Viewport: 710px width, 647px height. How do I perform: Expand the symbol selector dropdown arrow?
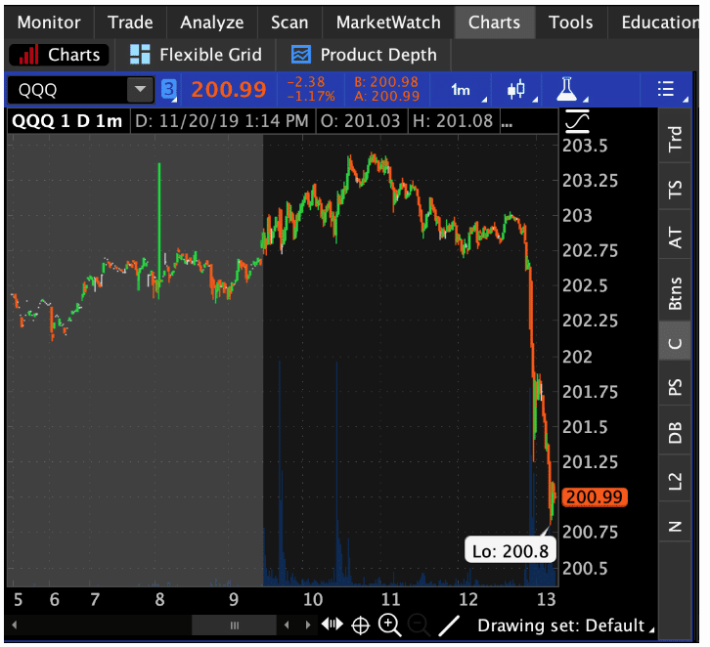pos(141,90)
